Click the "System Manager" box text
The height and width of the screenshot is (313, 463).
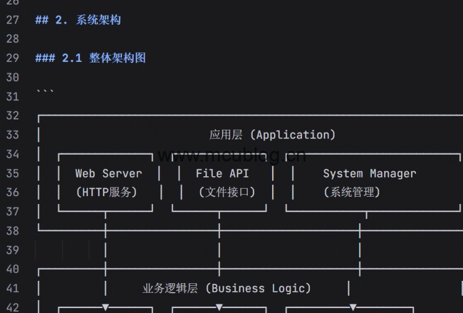click(x=369, y=174)
